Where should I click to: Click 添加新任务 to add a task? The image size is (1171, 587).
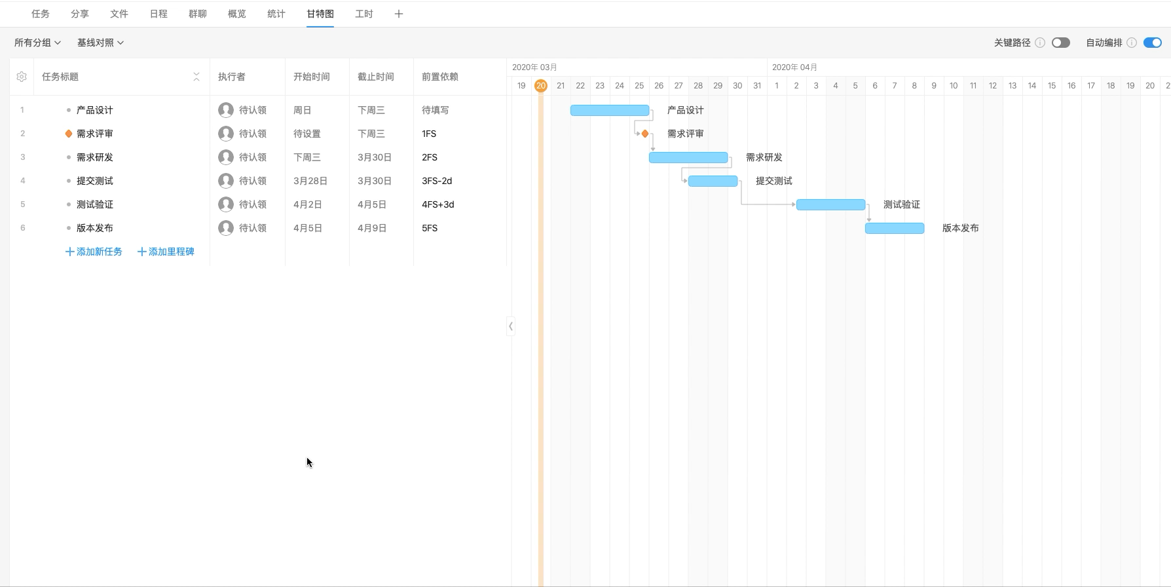click(x=94, y=252)
